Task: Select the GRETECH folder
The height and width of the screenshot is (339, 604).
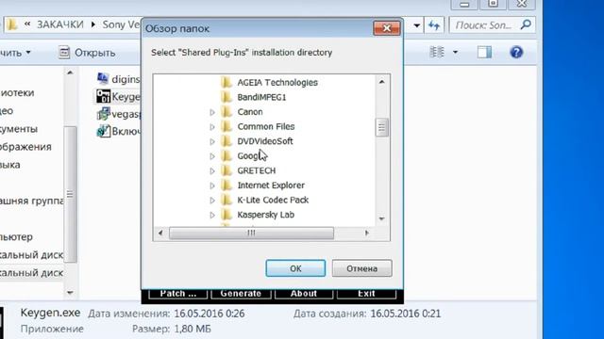Action: coord(256,170)
